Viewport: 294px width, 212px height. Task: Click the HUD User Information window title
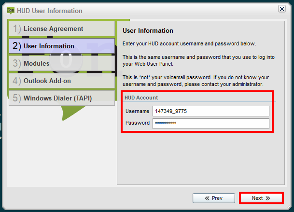tap(50, 11)
